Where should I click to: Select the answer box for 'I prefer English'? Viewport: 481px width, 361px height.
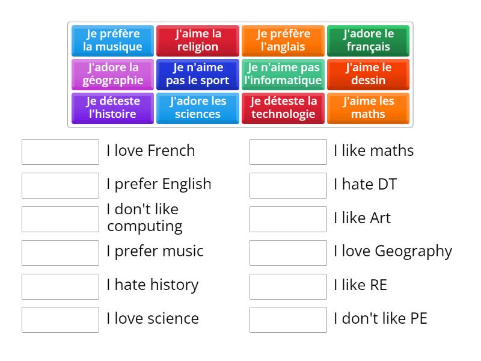click(x=61, y=186)
